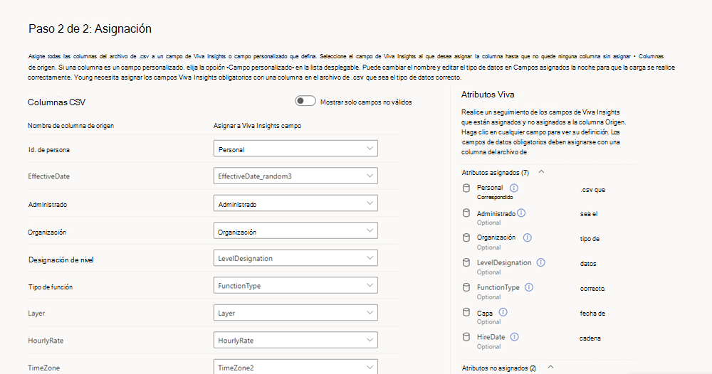This screenshot has height=374, width=712.
Task: Collapse the Atributos no asignados section
Action: coord(551,367)
